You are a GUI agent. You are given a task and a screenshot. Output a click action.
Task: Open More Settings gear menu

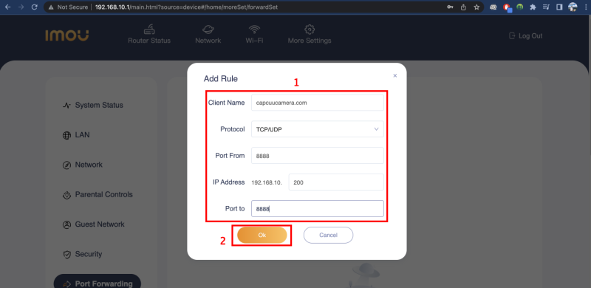[310, 34]
